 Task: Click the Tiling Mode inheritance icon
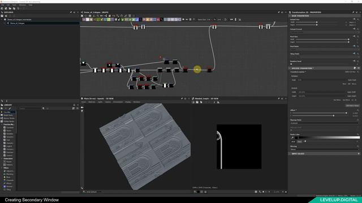click(355, 53)
